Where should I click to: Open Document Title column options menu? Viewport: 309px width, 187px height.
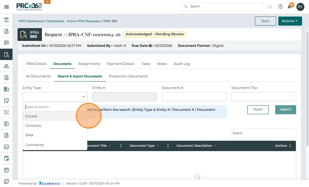click(x=121, y=146)
